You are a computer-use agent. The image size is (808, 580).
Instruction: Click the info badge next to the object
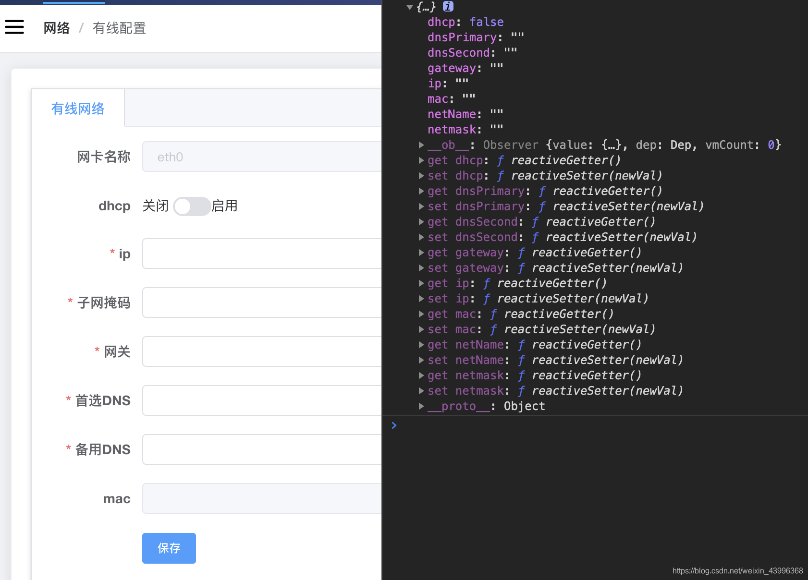pos(448,6)
